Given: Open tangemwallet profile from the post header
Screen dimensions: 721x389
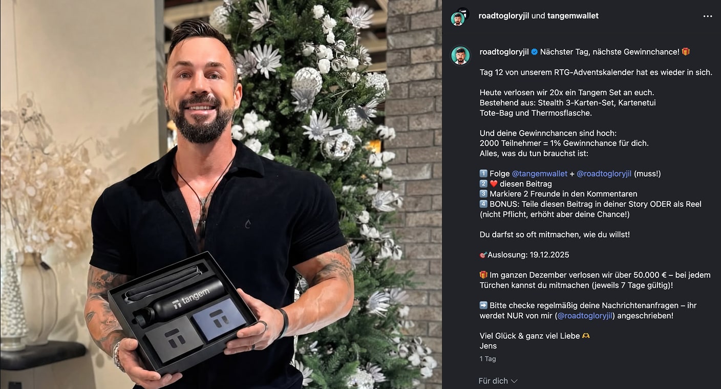Looking at the screenshot, I should click(573, 16).
